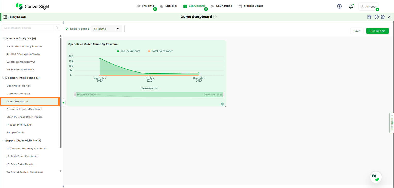The height and width of the screenshot is (188, 394).
Task: Toggle So Line Amount legend series
Action: [x=128, y=51]
